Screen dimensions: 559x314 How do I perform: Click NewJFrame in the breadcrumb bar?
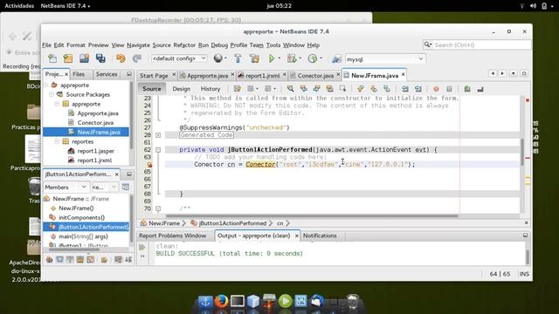point(164,223)
